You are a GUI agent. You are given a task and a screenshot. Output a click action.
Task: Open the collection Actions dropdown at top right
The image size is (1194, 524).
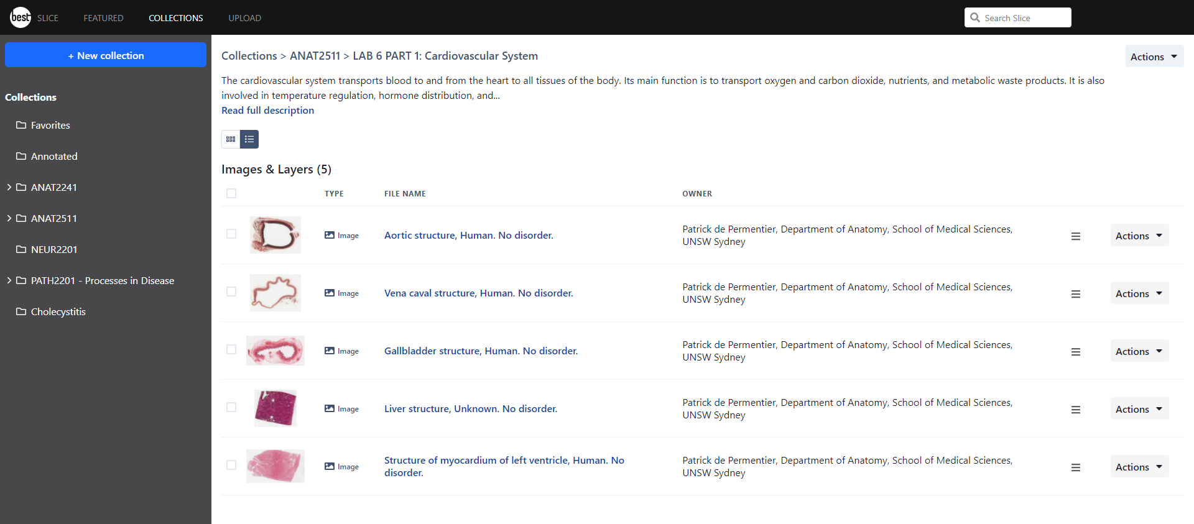(x=1154, y=57)
